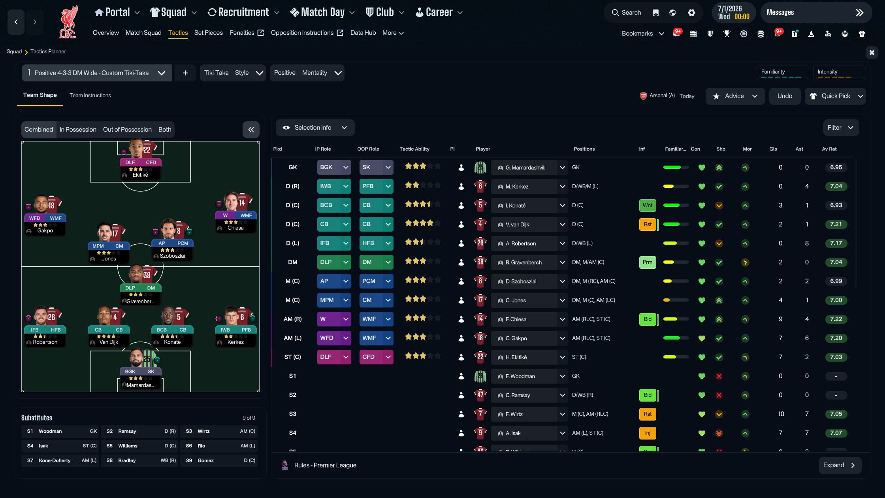Switch pitch view to In Possession

click(x=78, y=129)
